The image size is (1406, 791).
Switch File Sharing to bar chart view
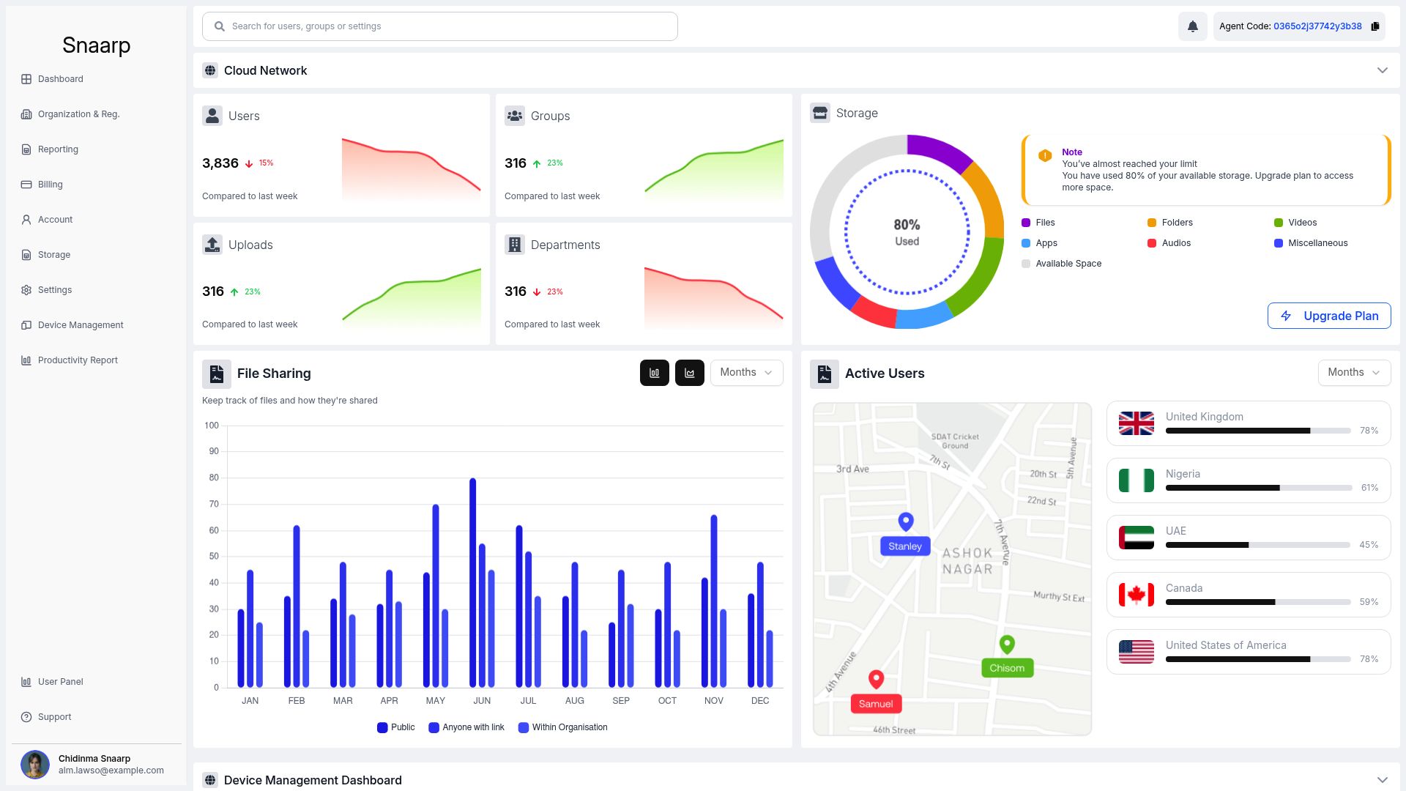click(654, 373)
